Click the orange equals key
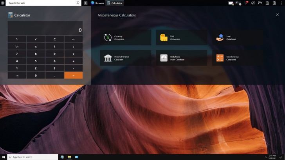 tap(74, 75)
